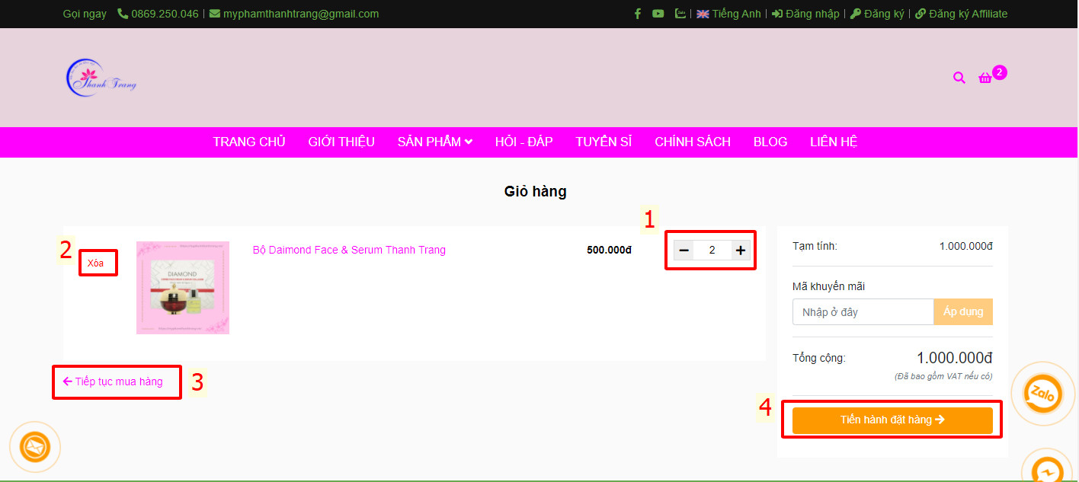
Task: Open the YouTube channel icon
Action: [x=658, y=14]
